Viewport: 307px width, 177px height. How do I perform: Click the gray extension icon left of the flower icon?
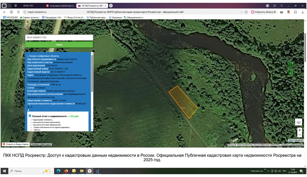(x=281, y=12)
